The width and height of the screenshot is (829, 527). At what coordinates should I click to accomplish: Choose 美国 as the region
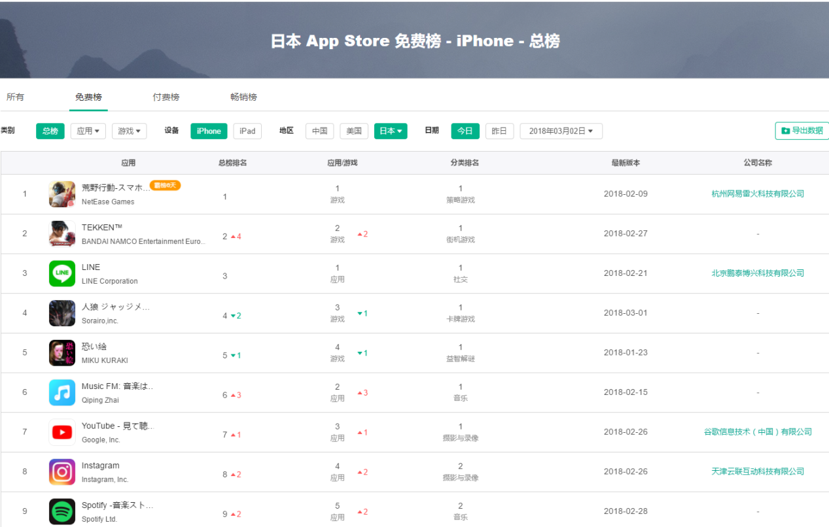click(x=354, y=131)
